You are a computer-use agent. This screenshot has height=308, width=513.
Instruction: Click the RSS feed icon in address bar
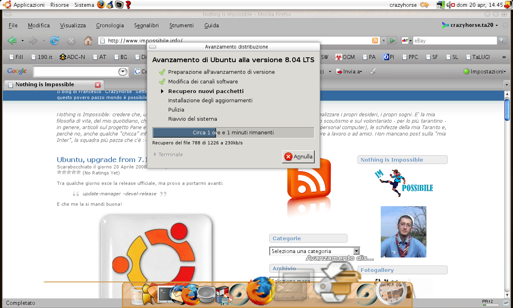pos(375,41)
